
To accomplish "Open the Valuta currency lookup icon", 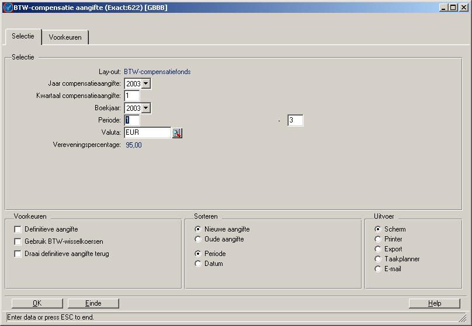I will tap(177, 133).
